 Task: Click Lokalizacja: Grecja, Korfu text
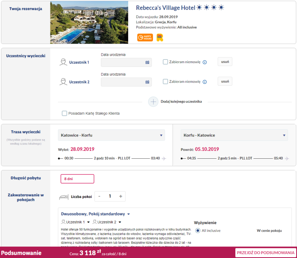156,22
